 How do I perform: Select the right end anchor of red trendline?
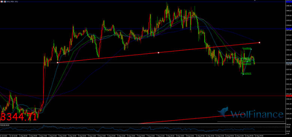[x=259, y=43]
